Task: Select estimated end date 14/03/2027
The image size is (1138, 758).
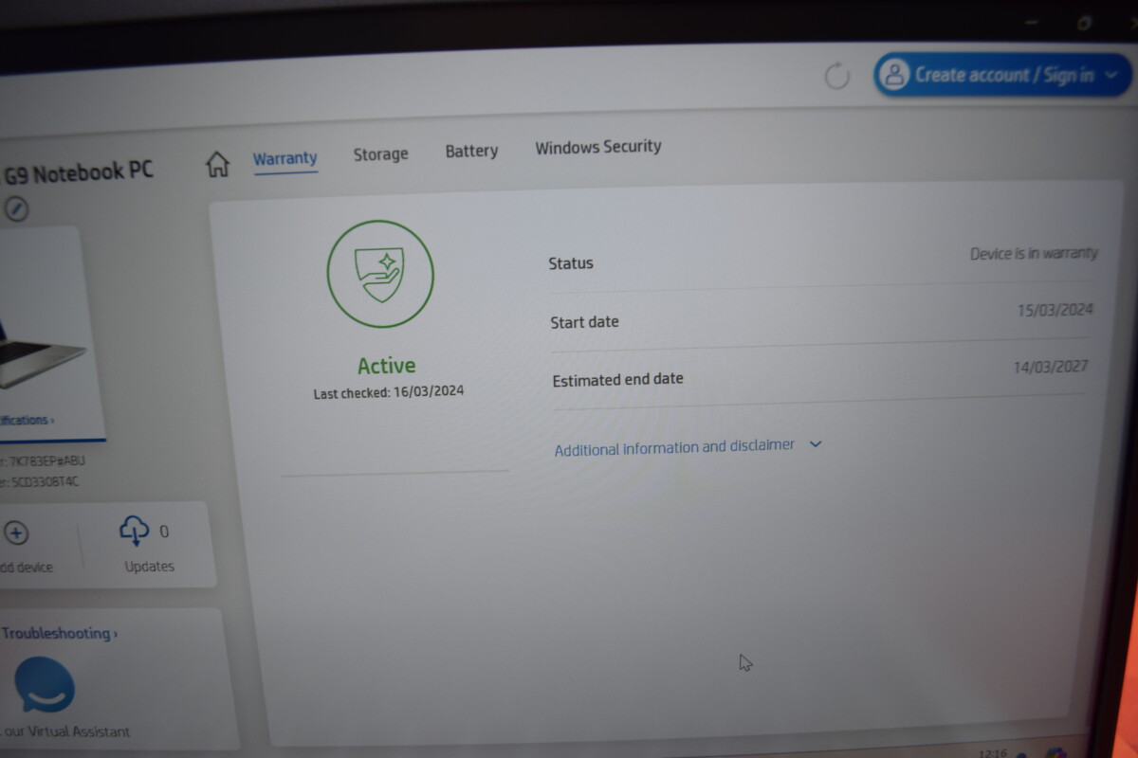Action: click(1051, 367)
